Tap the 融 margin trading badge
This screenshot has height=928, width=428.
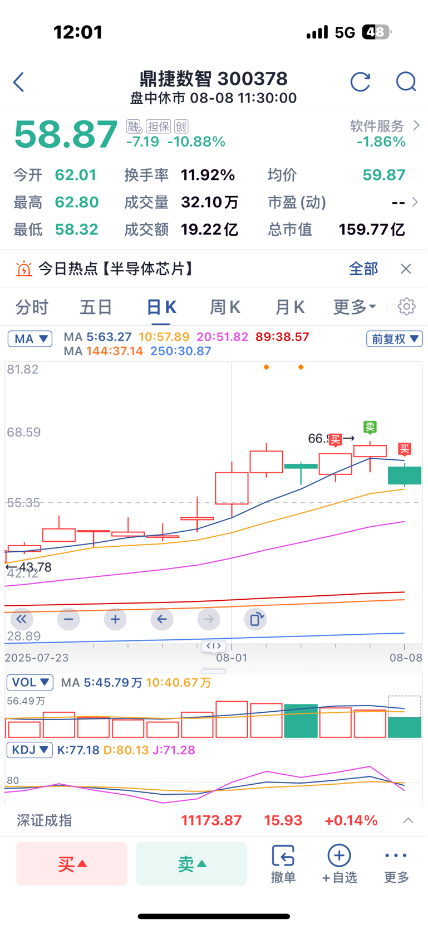pyautogui.click(x=134, y=127)
